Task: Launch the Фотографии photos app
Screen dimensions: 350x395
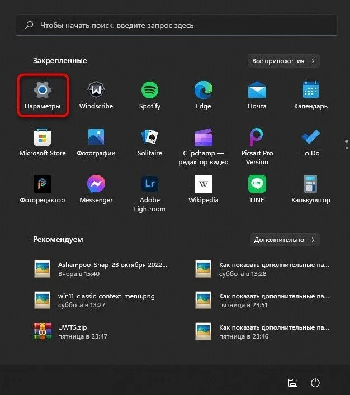Action: coord(96,142)
